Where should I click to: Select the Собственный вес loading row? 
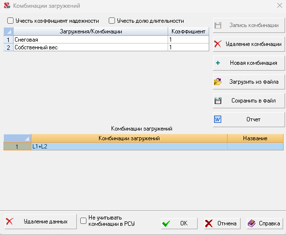[x=106, y=47]
